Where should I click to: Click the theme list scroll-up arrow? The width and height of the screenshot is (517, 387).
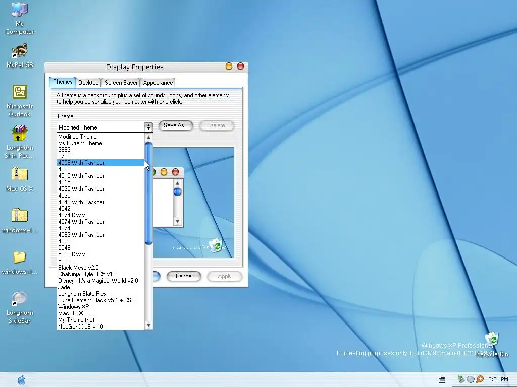149,137
